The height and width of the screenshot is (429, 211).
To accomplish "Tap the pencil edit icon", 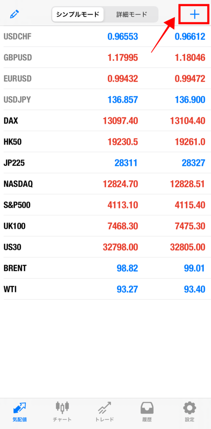I will tap(15, 14).
